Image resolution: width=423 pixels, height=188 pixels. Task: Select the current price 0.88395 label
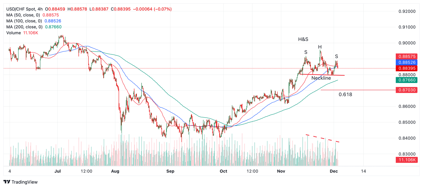pos(406,68)
